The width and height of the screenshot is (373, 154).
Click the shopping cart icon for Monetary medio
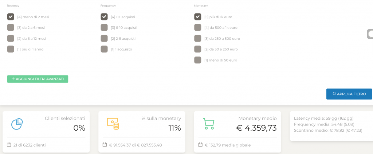(x=209, y=124)
